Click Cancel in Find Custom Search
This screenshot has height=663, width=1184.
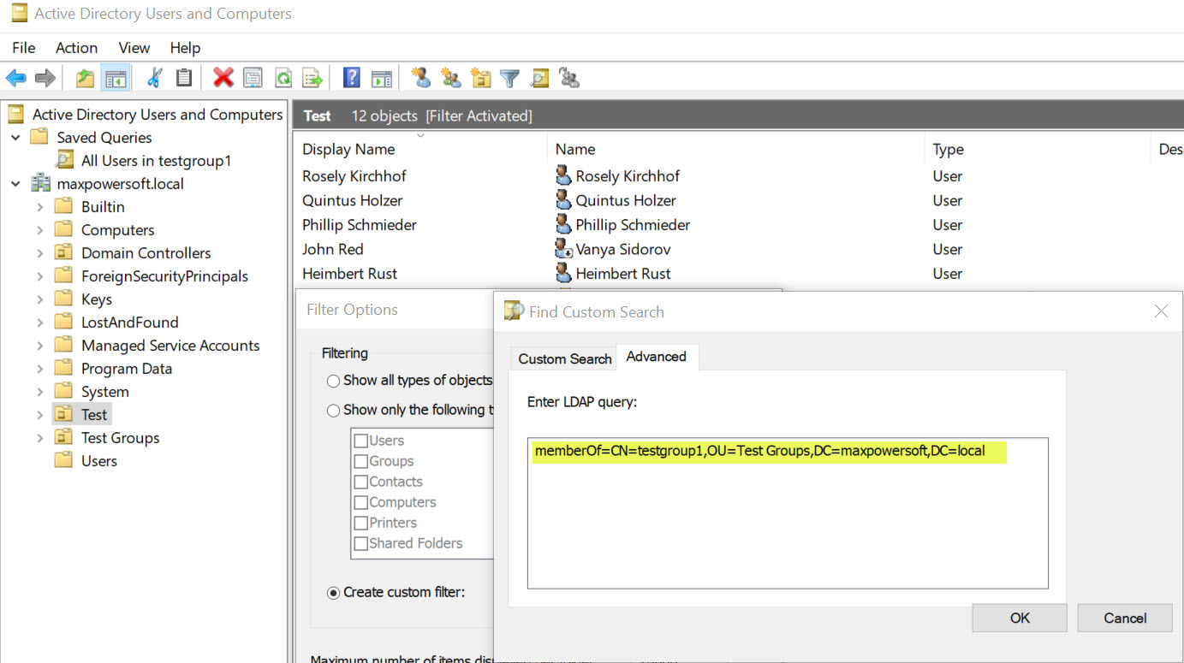(x=1125, y=618)
